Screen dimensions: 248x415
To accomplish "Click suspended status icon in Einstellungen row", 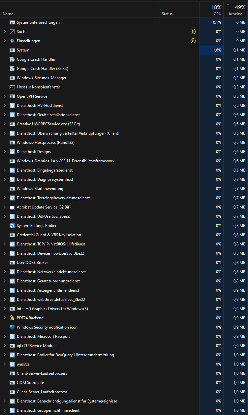I will click(193, 41).
